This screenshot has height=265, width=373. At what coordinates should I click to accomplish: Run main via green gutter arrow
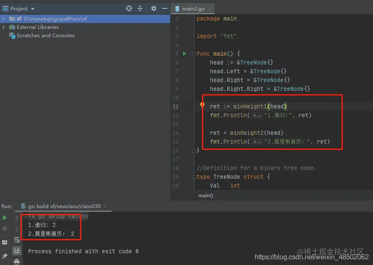184,54
